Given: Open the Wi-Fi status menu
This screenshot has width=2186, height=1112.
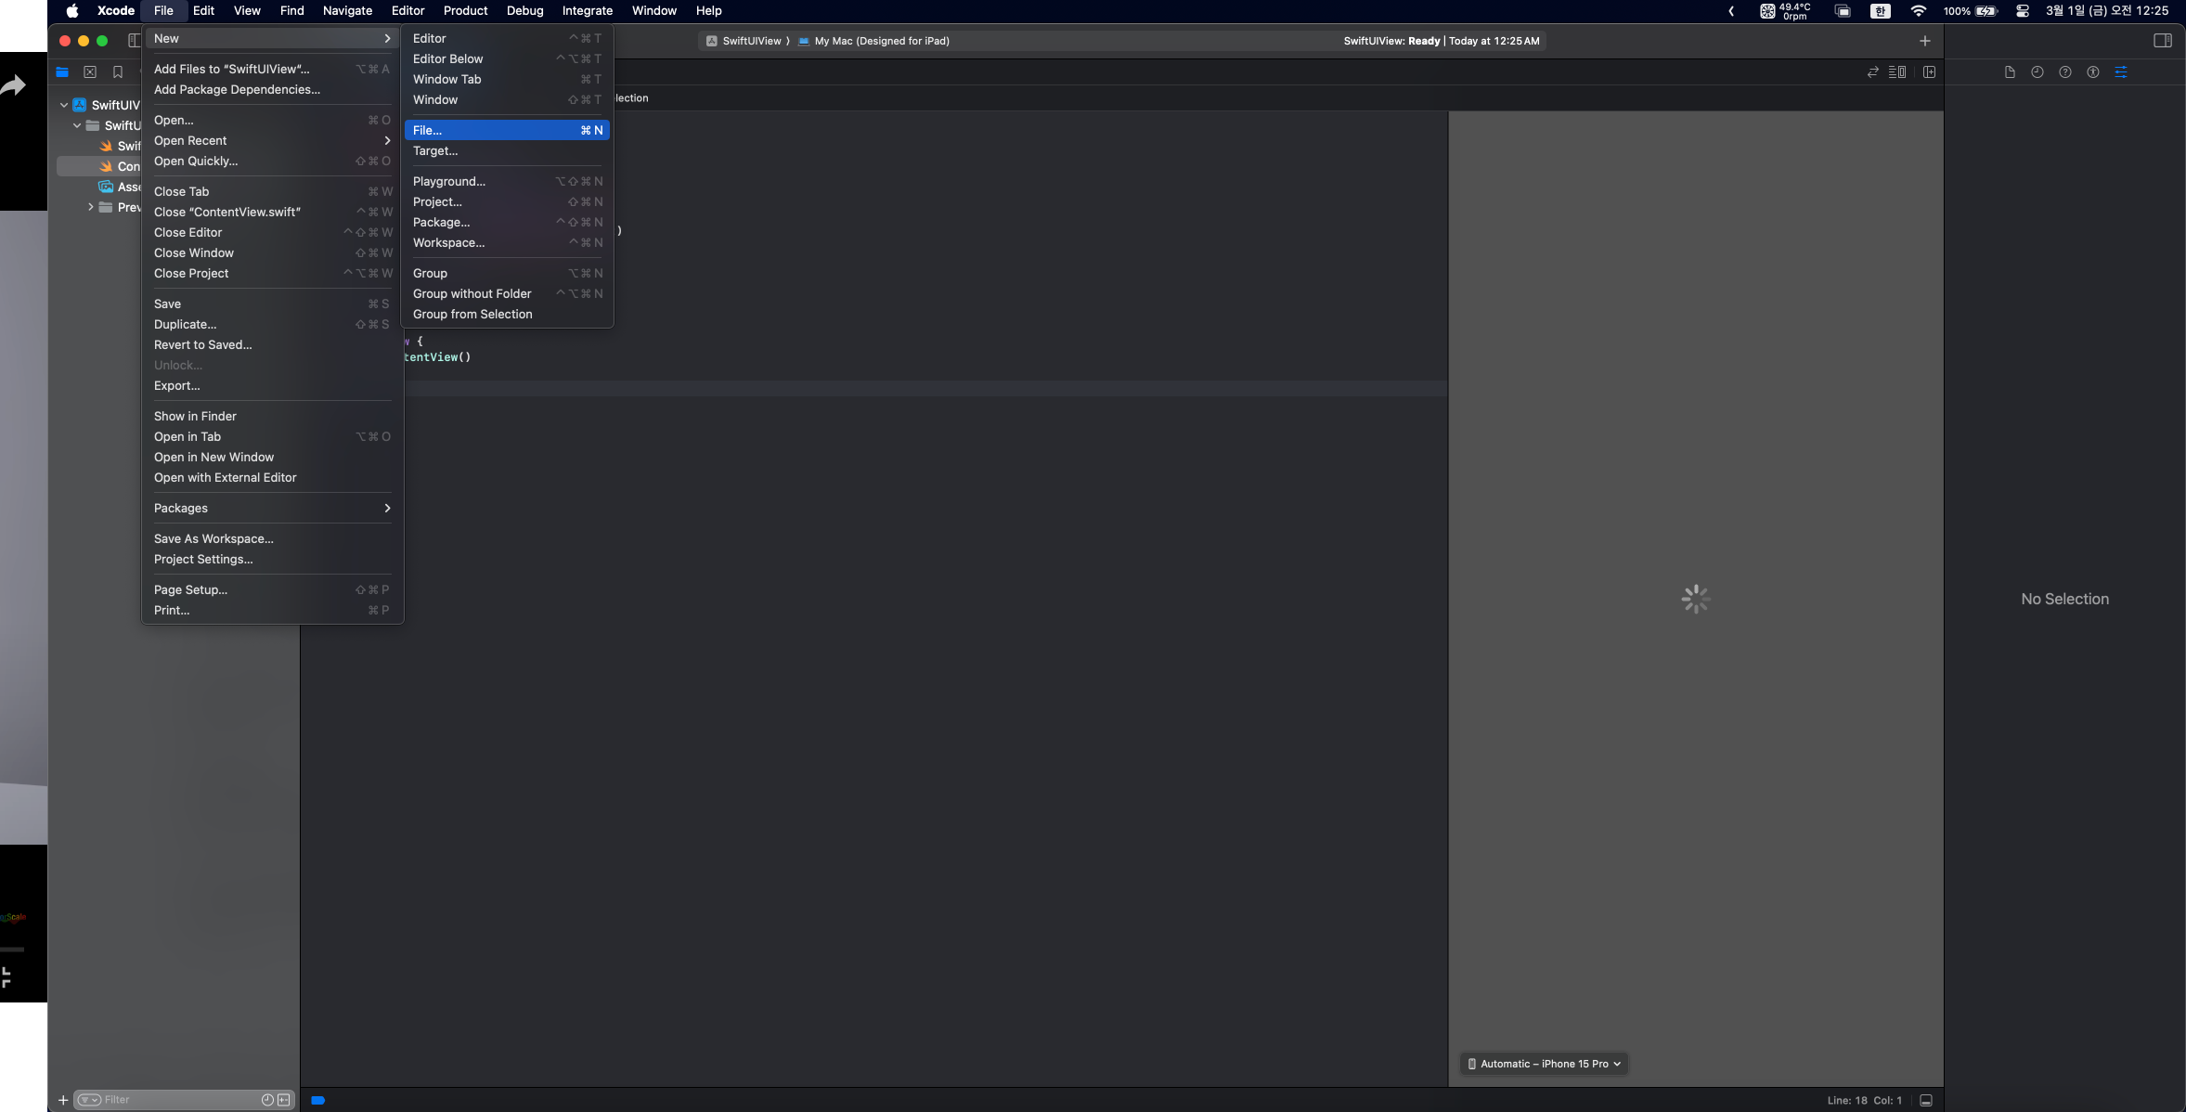Looking at the screenshot, I should click(x=1918, y=11).
